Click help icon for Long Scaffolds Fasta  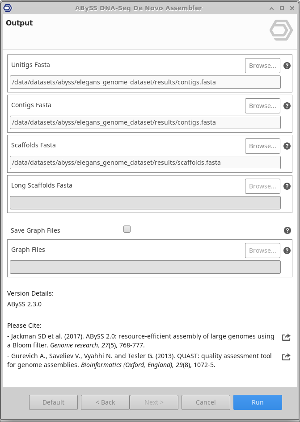(287, 186)
